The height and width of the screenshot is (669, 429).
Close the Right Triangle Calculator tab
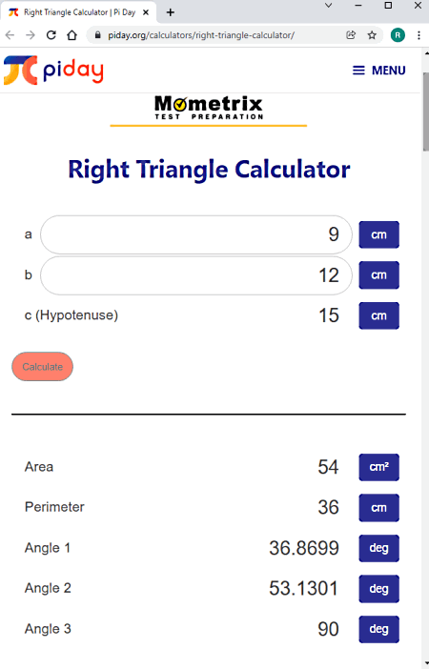coord(146,12)
